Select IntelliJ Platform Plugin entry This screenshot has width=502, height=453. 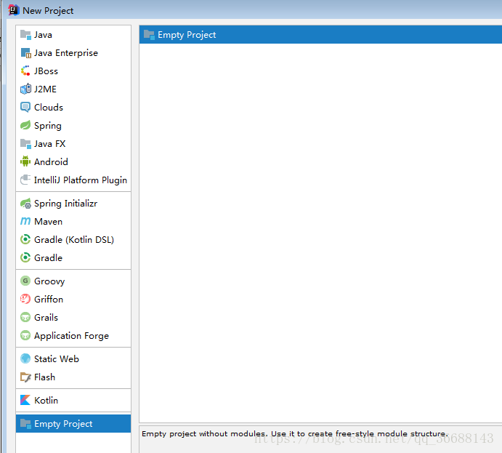point(73,180)
